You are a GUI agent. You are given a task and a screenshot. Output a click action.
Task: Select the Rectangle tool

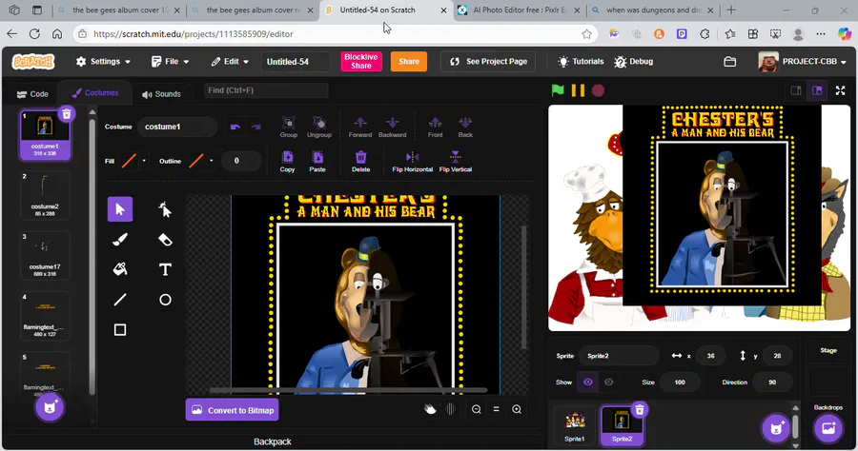tap(120, 330)
